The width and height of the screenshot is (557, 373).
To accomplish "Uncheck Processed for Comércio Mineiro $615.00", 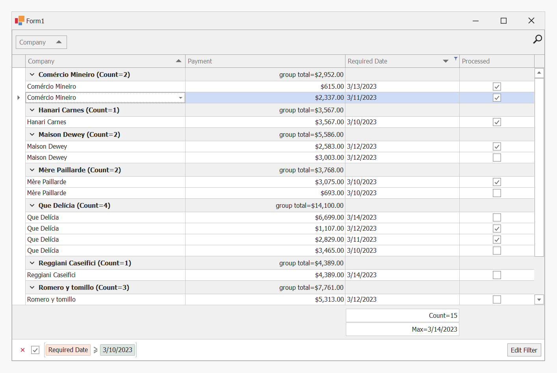I will tap(497, 86).
